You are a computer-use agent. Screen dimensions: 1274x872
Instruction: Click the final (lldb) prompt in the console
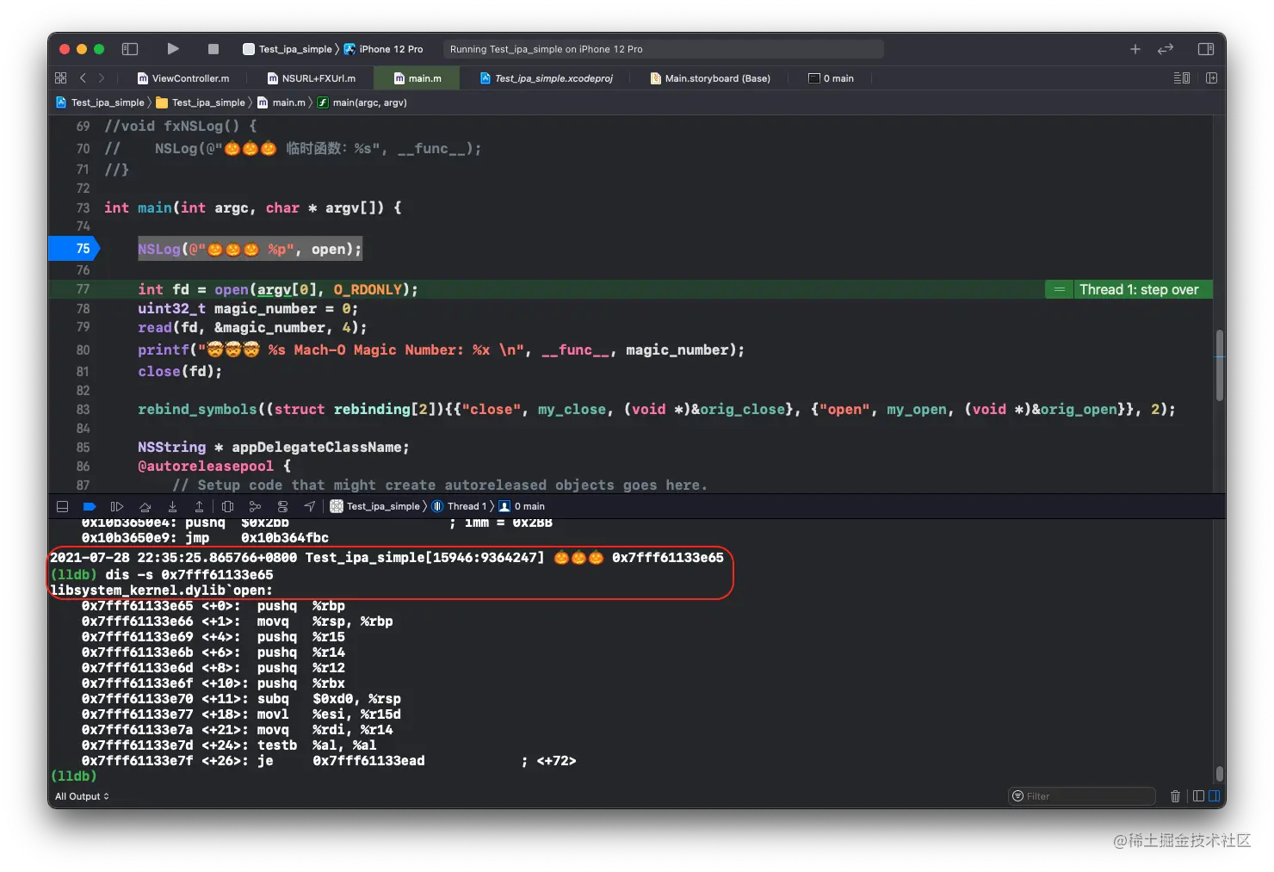click(x=74, y=776)
